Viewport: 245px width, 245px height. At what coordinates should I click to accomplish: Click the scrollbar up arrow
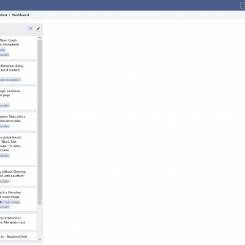tap(40, 38)
